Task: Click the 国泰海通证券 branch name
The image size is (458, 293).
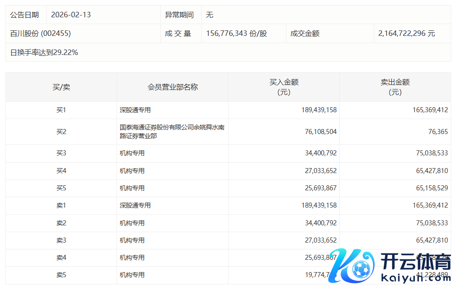Action: click(172, 132)
